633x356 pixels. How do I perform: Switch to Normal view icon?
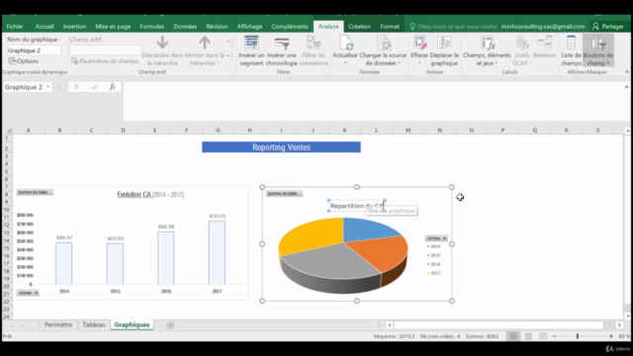[513, 336]
